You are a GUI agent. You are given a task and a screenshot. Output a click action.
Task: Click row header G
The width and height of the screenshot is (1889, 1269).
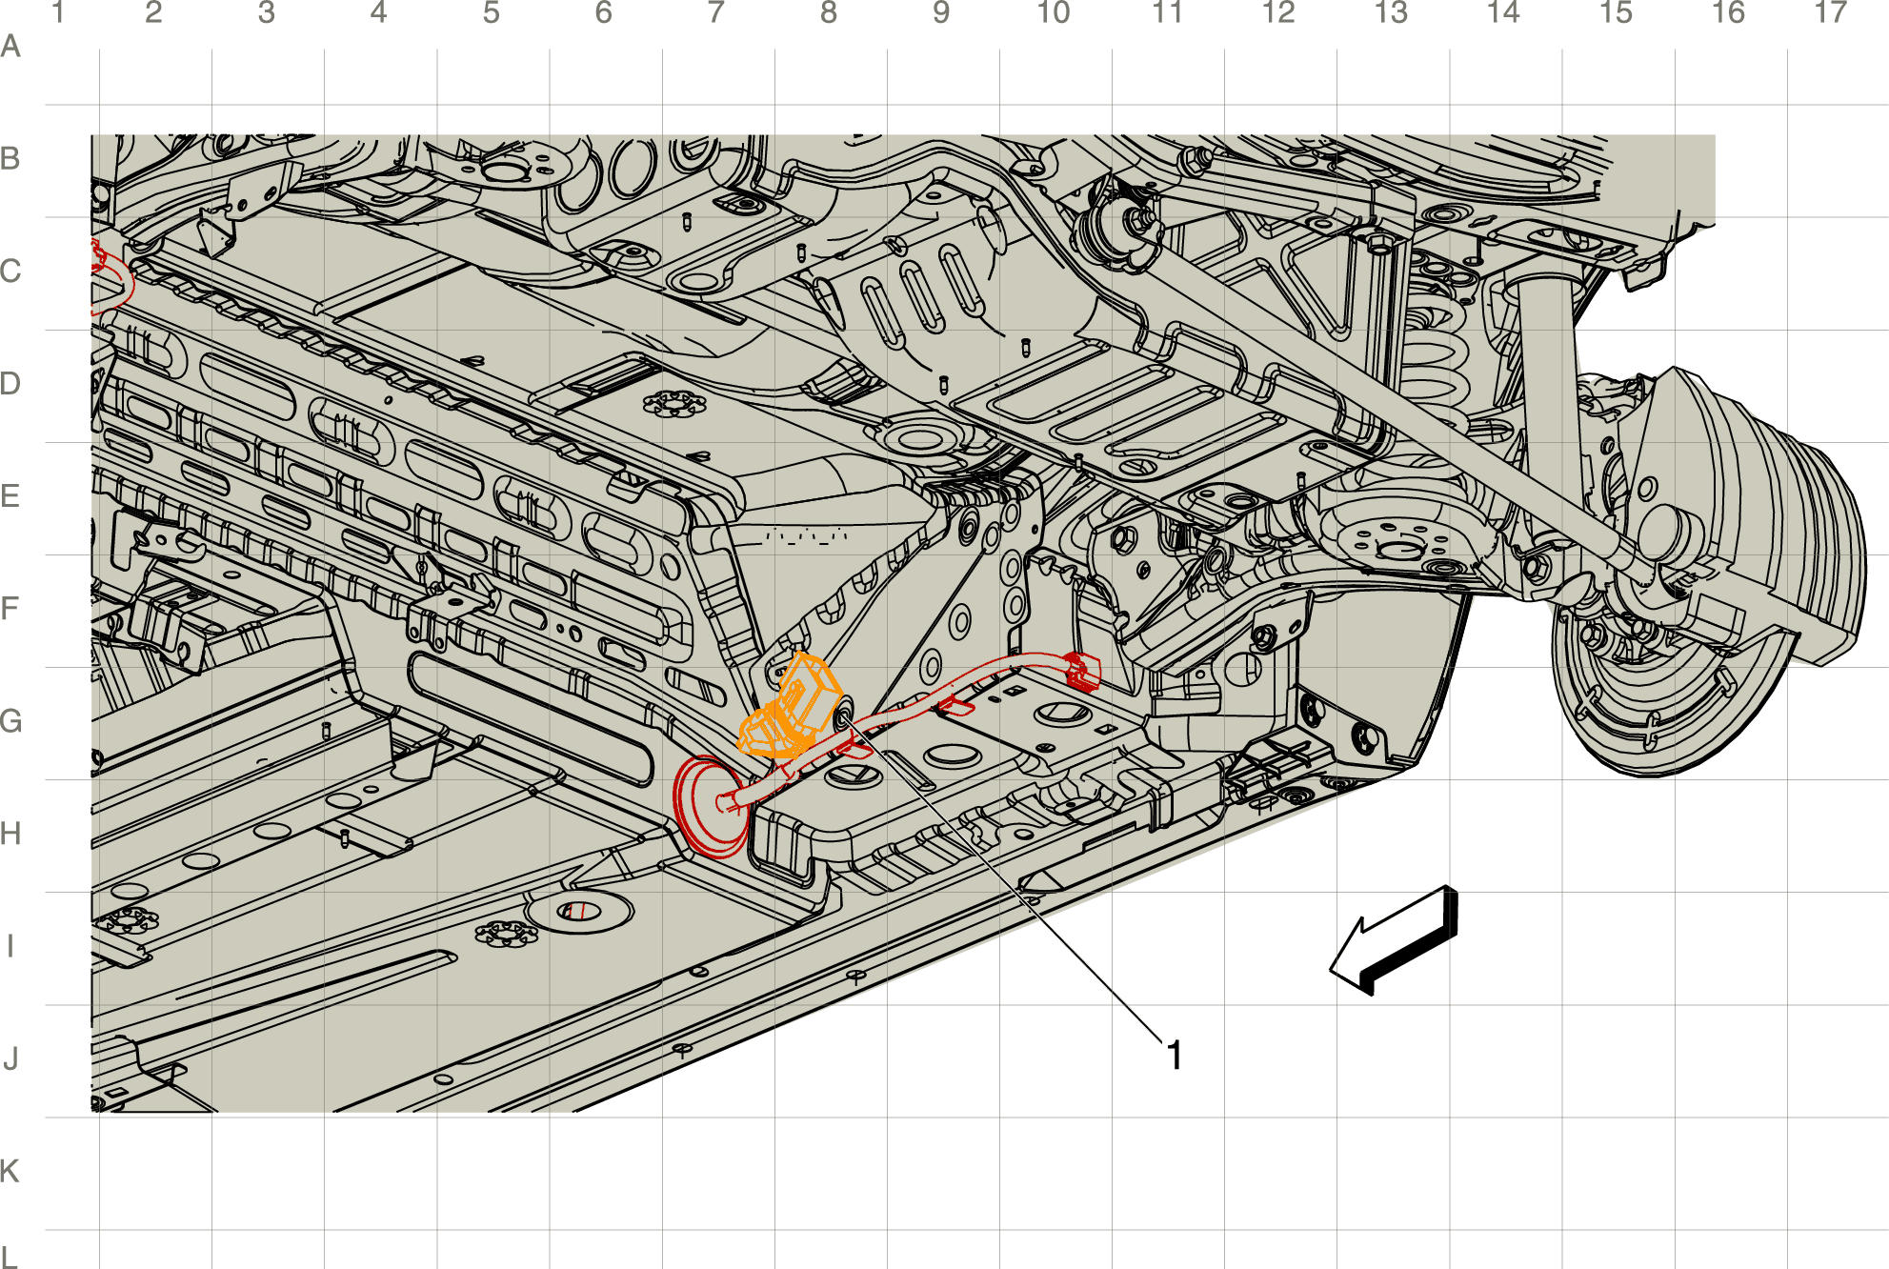[x=11, y=721]
